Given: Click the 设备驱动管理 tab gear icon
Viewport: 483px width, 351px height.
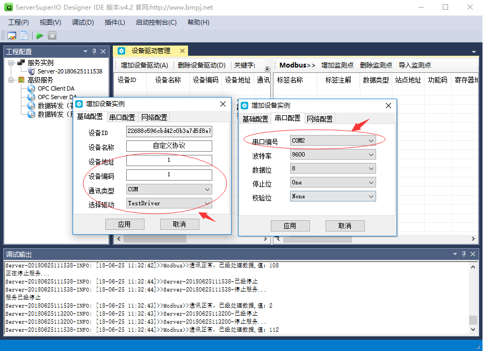Looking at the screenshot, I should (x=121, y=51).
